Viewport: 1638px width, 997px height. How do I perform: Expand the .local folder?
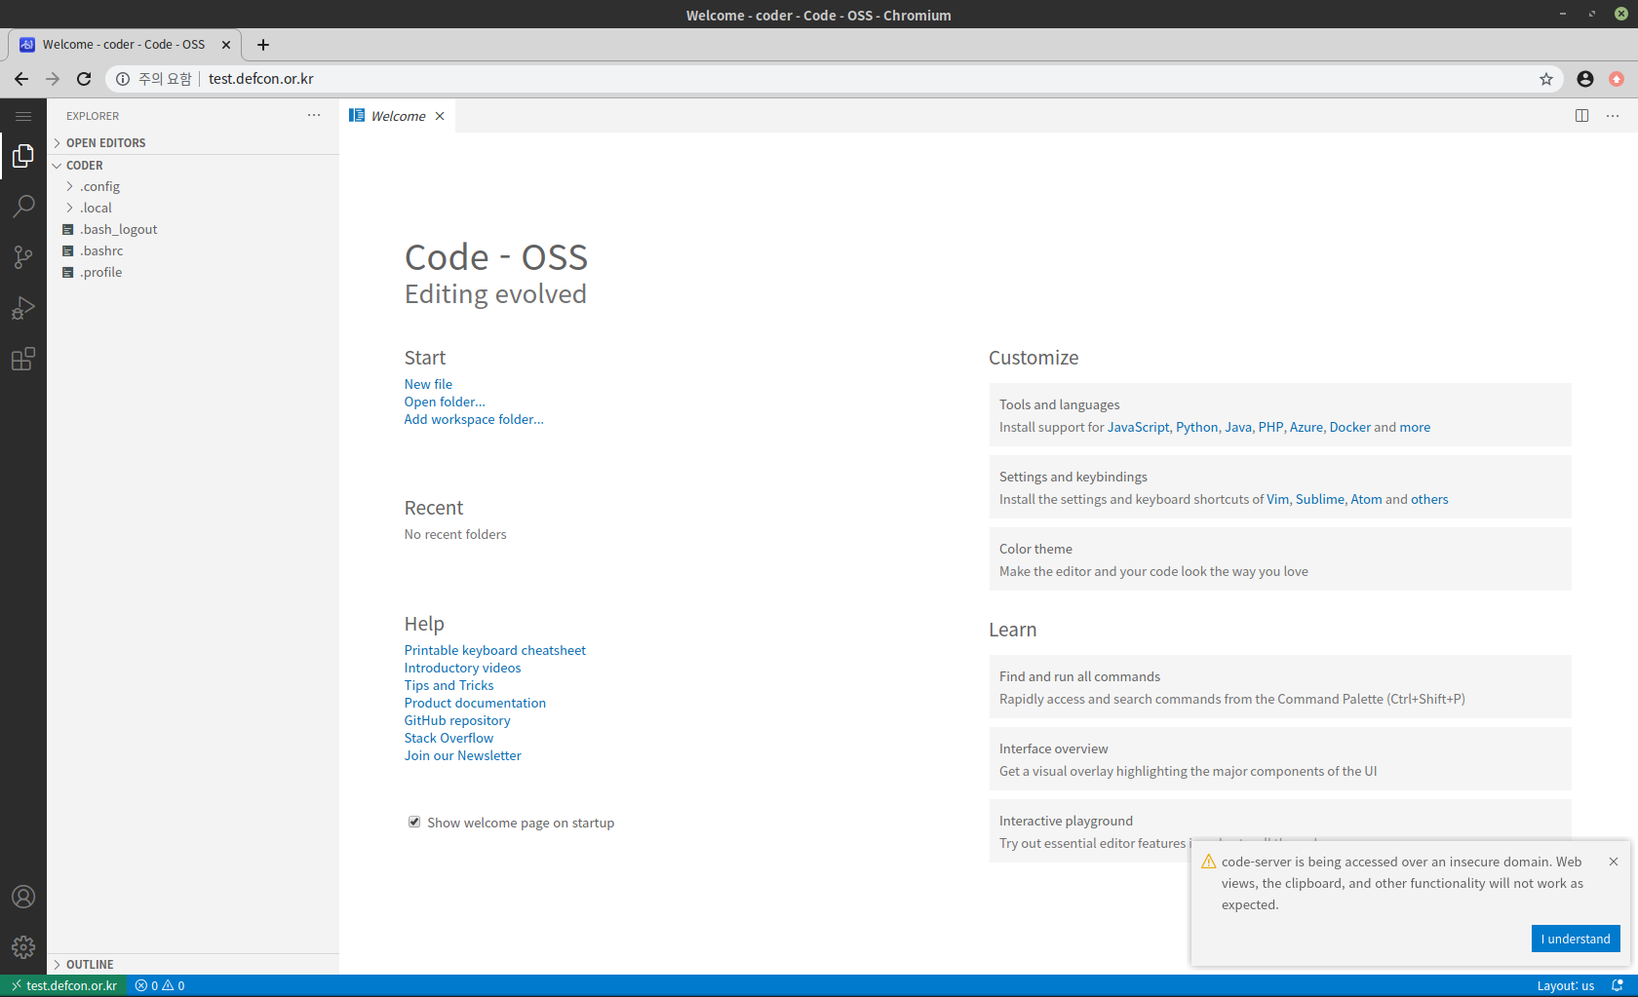(193, 208)
